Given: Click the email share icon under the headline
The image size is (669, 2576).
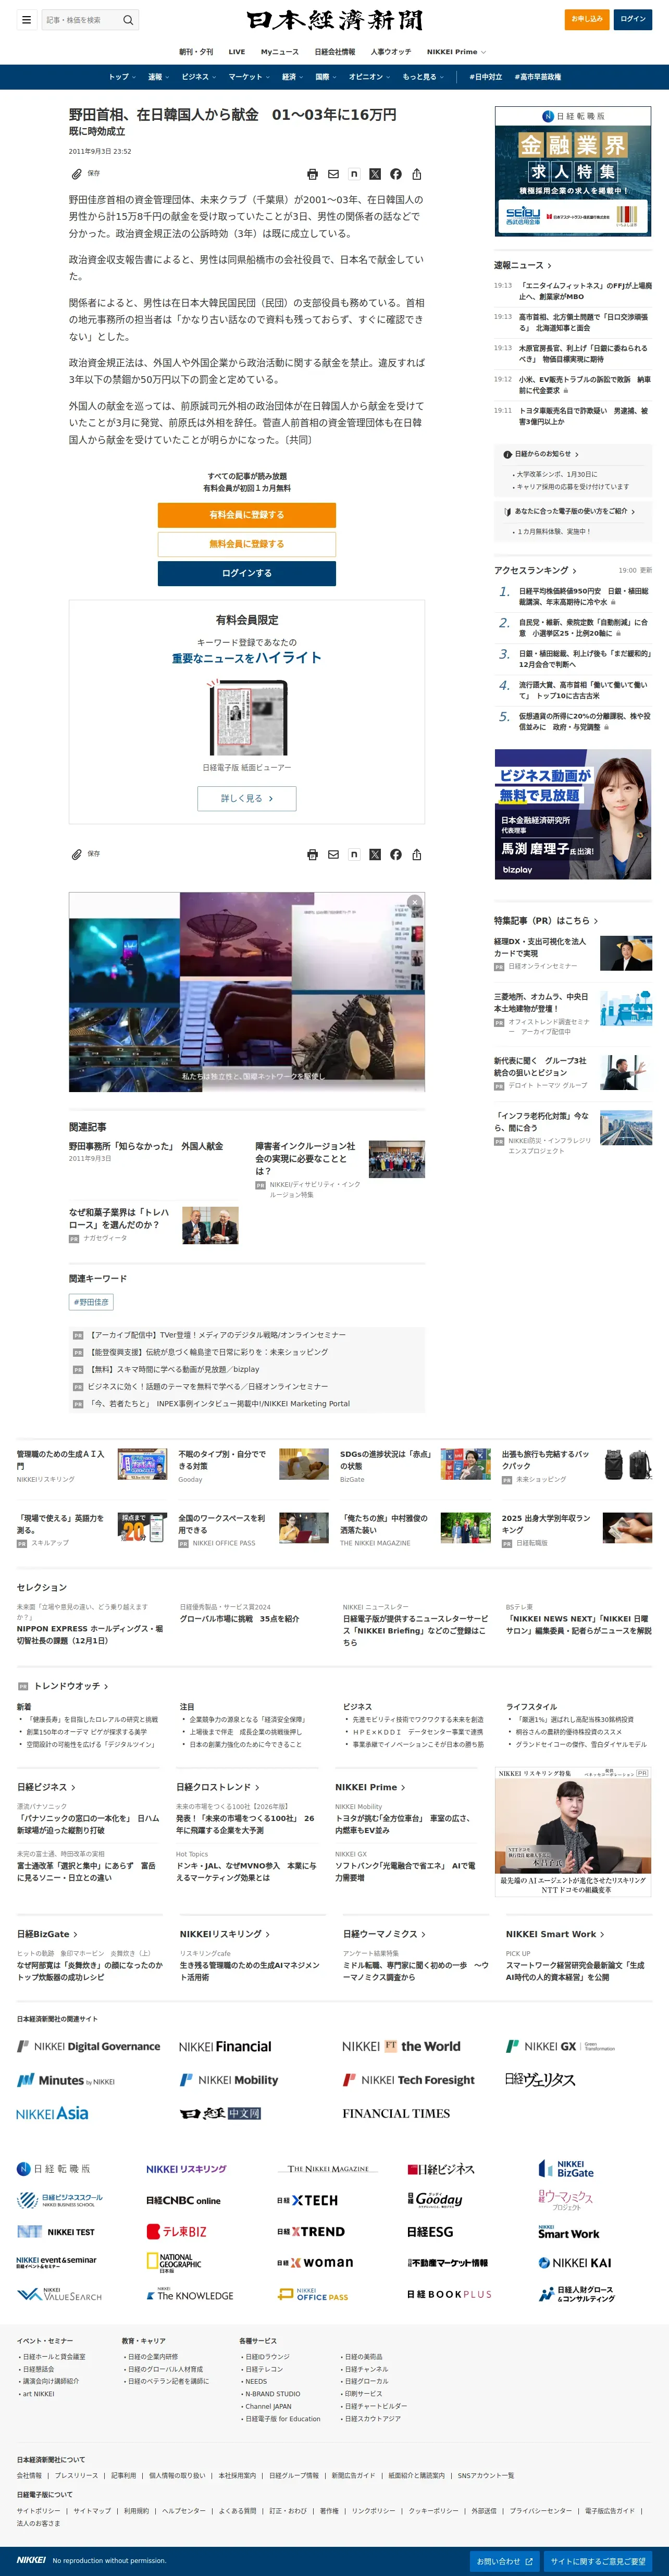Looking at the screenshot, I should (333, 174).
